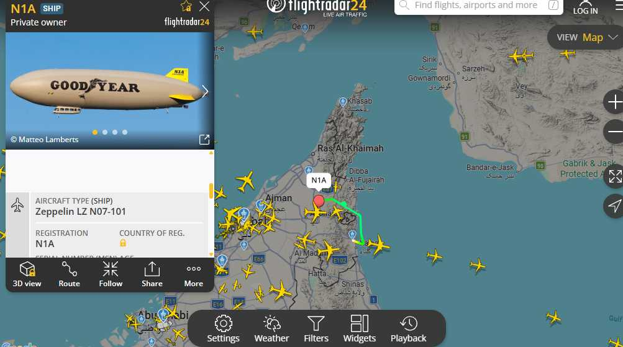Viewport: 623px width, 347px height.
Task: Expand the VIEW Map dropdown
Action: pos(586,38)
